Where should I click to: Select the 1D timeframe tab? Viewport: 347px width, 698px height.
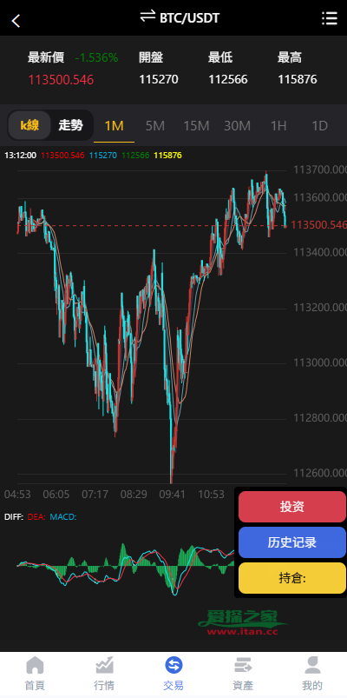(x=319, y=126)
